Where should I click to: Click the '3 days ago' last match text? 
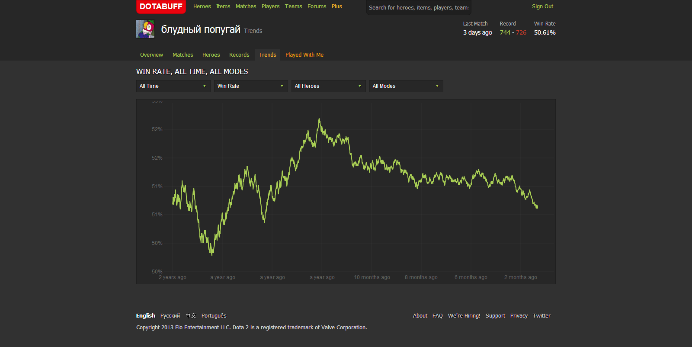477,32
